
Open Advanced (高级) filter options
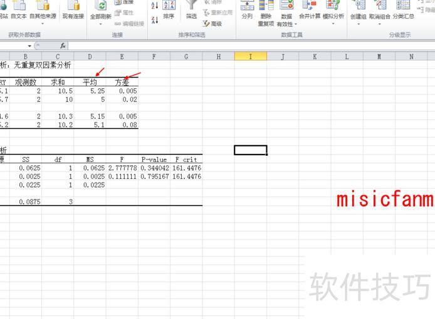[212, 24]
